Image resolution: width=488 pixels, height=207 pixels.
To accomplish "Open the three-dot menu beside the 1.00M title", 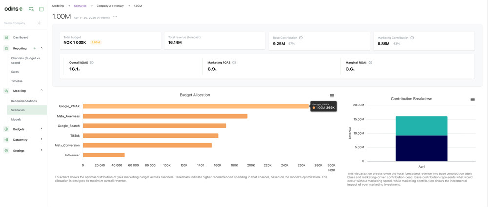I will click(115, 17).
